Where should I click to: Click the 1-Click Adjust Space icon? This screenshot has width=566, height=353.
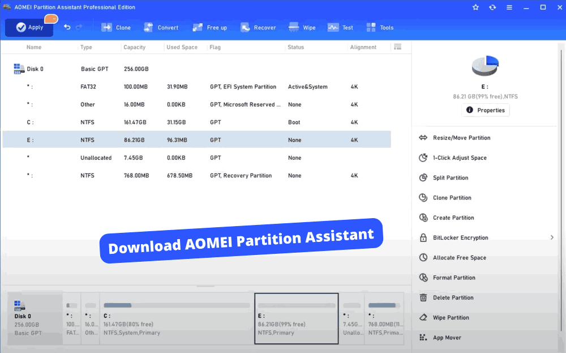pyautogui.click(x=423, y=158)
